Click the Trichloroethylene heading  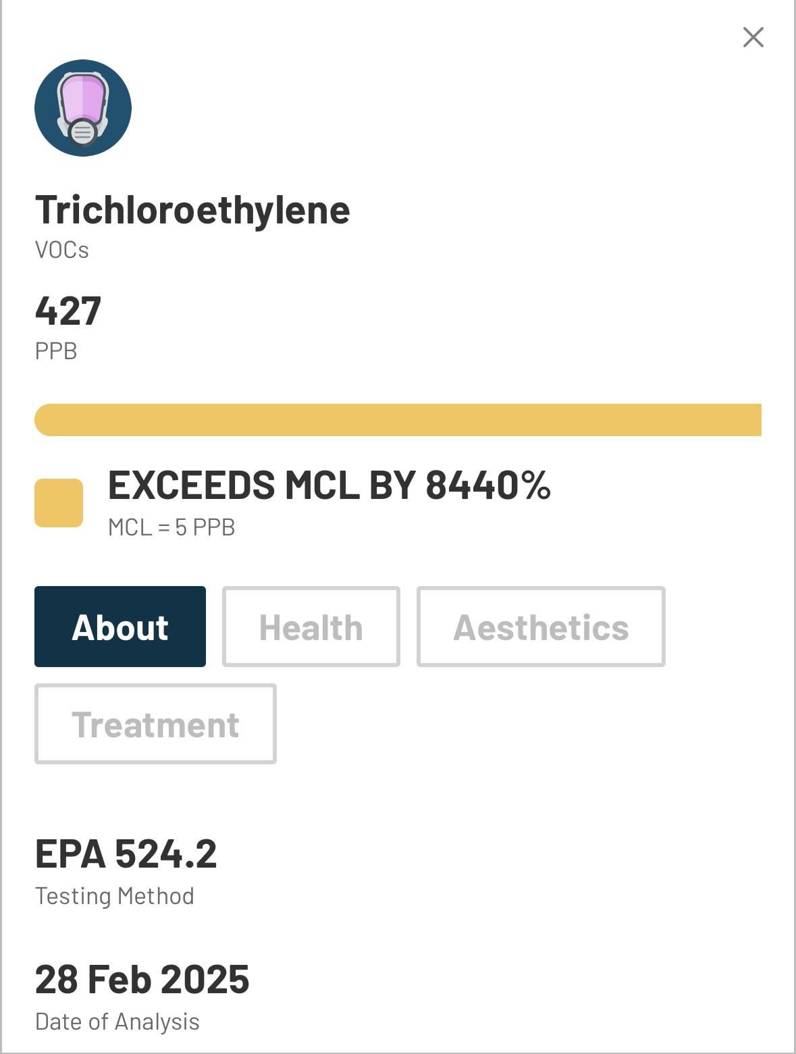[x=192, y=209]
